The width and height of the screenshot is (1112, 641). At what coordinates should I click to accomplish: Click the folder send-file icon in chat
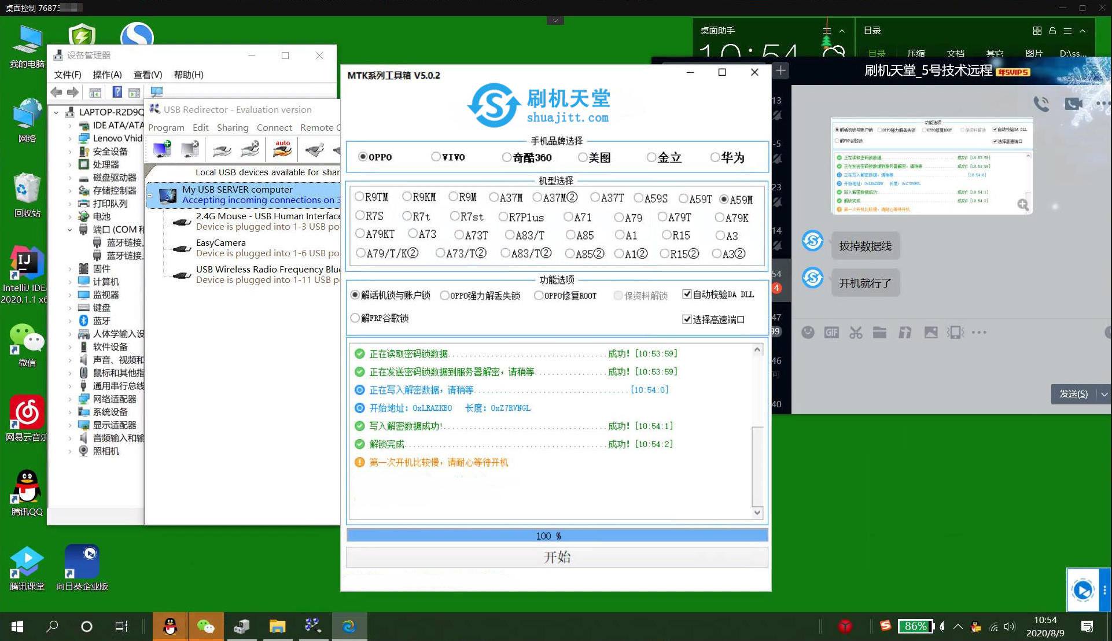pos(879,332)
